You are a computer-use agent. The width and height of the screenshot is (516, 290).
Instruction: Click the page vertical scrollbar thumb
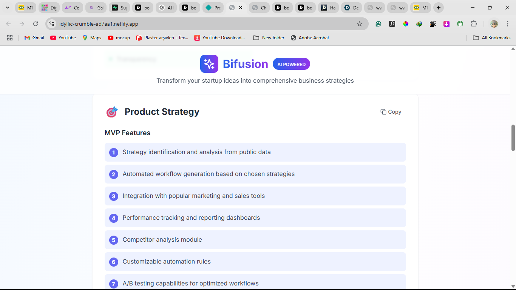(513, 138)
